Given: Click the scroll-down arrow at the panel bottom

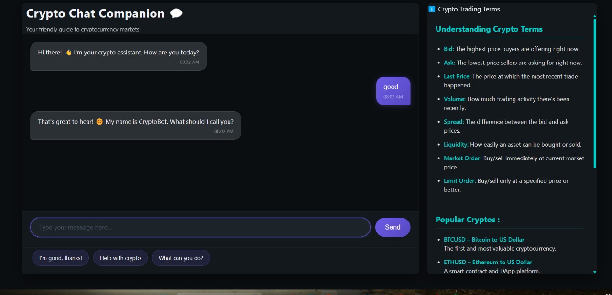Looking at the screenshot, I should (x=595, y=272).
